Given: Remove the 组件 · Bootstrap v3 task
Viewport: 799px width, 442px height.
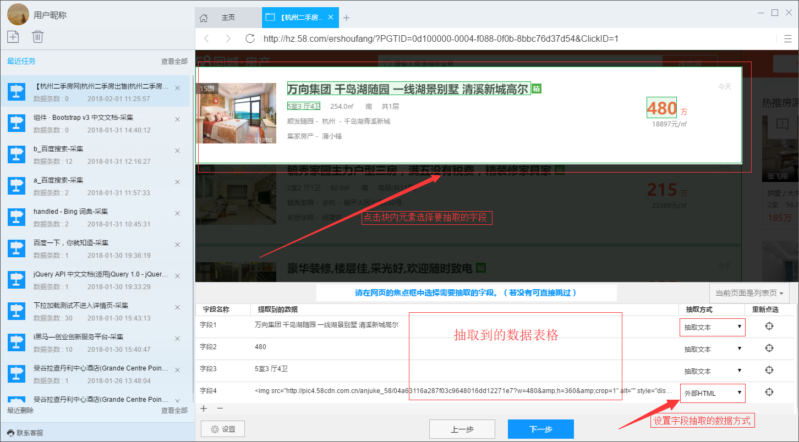Looking at the screenshot, I should [x=177, y=119].
